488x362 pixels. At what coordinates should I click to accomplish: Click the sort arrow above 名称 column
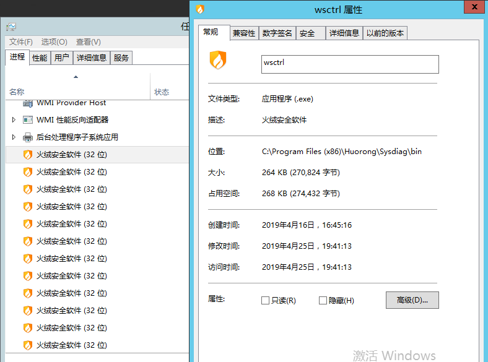76,77
